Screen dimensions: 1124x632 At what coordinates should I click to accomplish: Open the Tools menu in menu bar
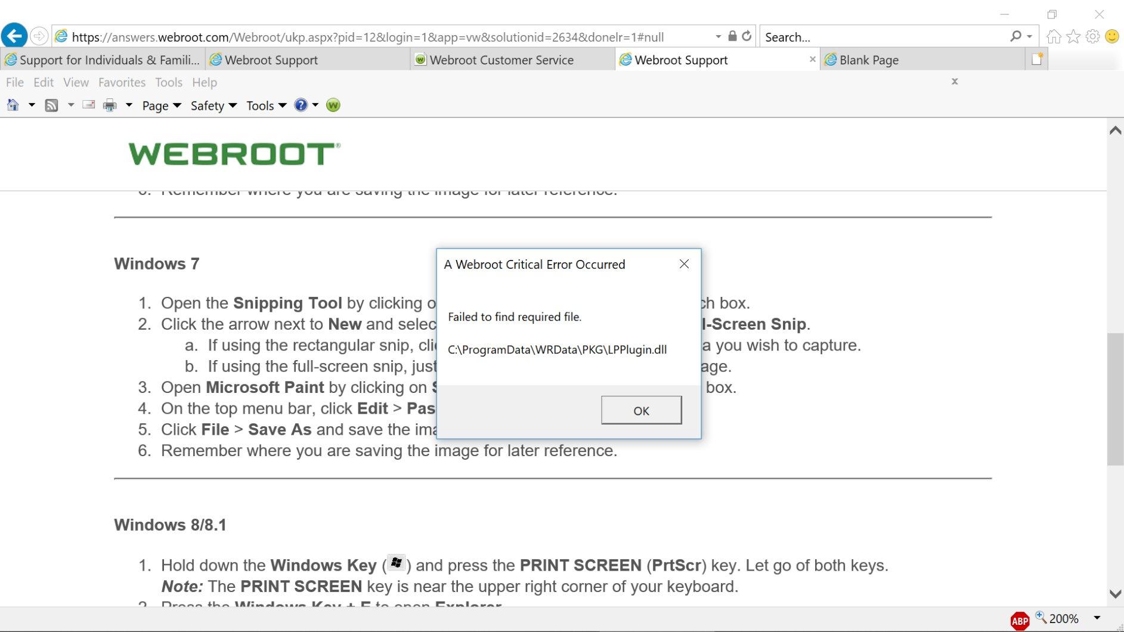coord(169,82)
